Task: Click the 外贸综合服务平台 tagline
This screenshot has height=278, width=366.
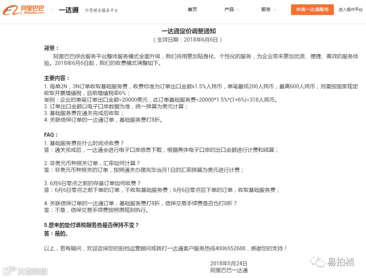Action: (102, 10)
